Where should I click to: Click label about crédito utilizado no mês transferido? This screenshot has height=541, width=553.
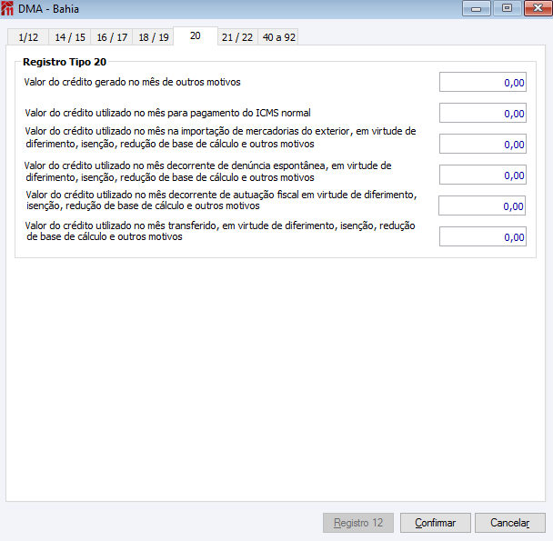tap(220, 231)
